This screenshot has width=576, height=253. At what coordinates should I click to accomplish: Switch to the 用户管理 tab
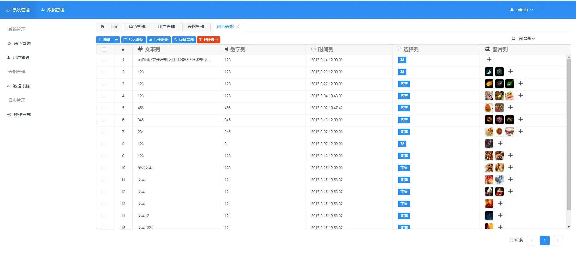(x=167, y=27)
